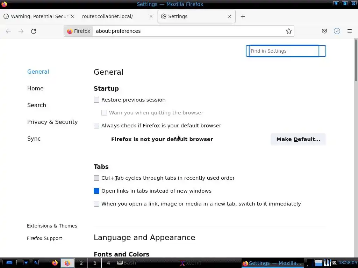Activate the Bash window from taskbar
This screenshot has height=268, width=358.
click(x=147, y=263)
